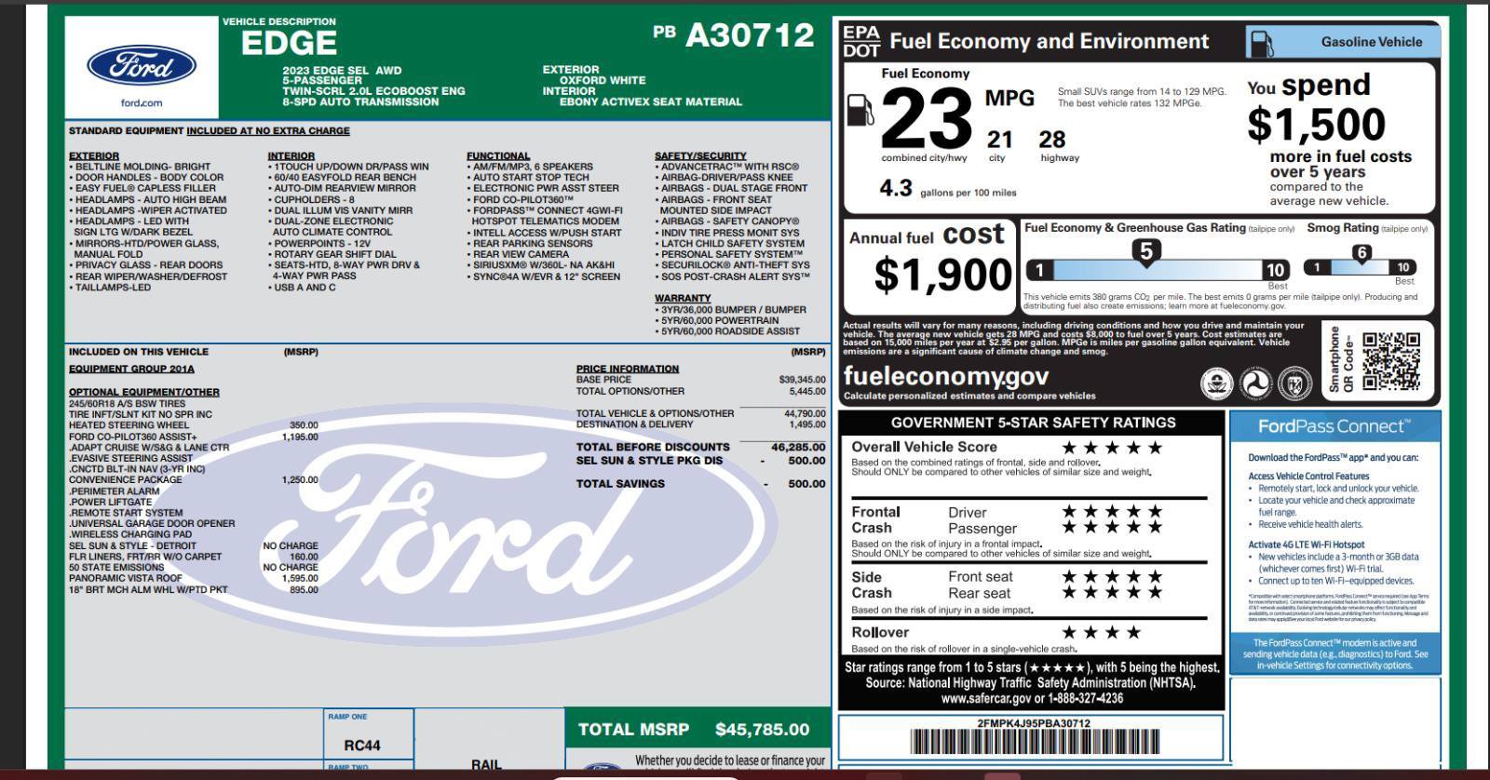Click the gas pump icon in Gasoline Vehicle header
The height and width of the screenshot is (780, 1490).
(1261, 42)
